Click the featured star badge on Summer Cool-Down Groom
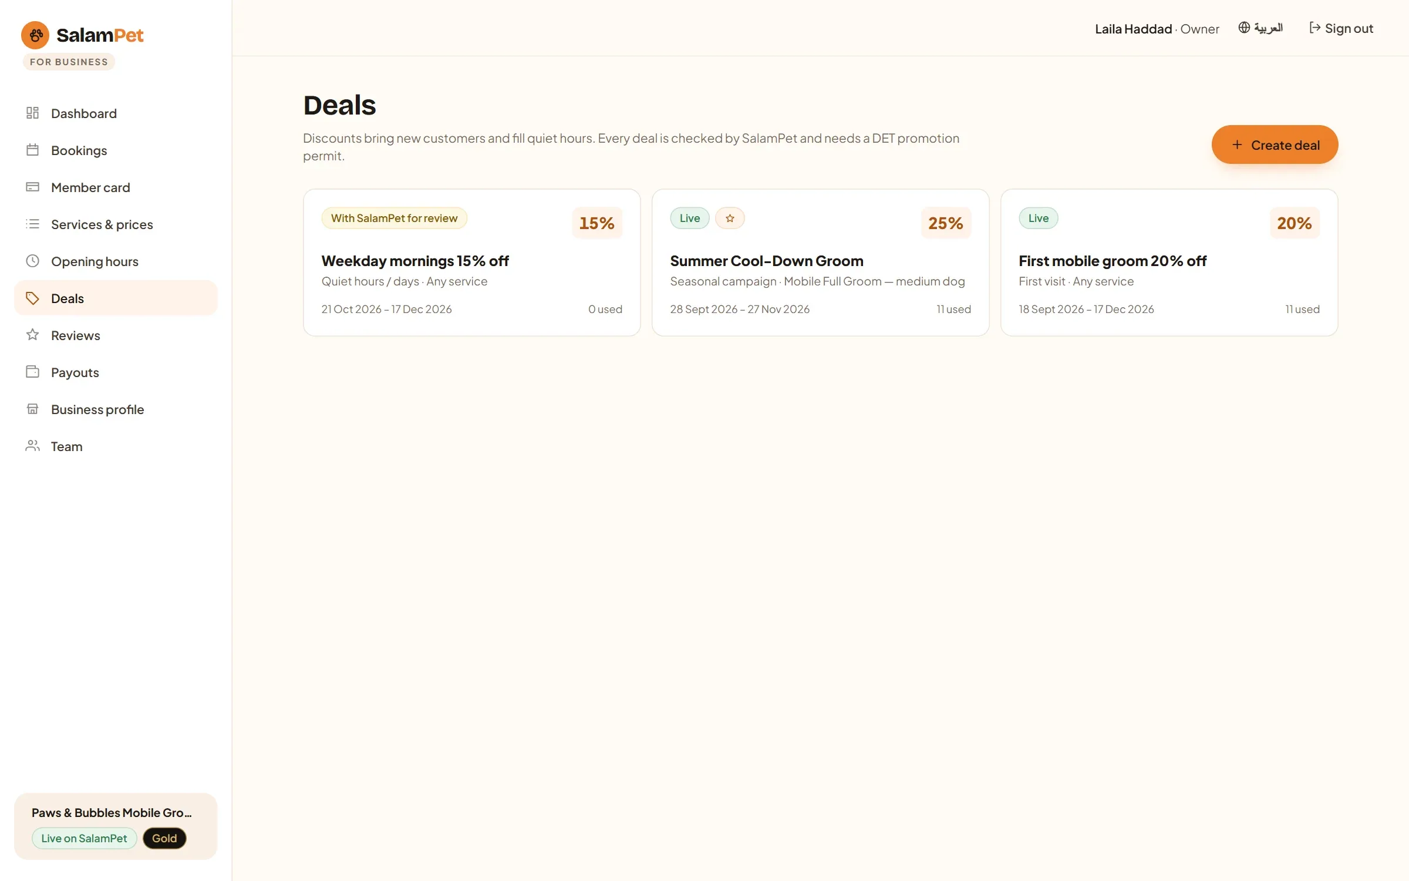Screen dimensions: 1409x881 (x=730, y=218)
